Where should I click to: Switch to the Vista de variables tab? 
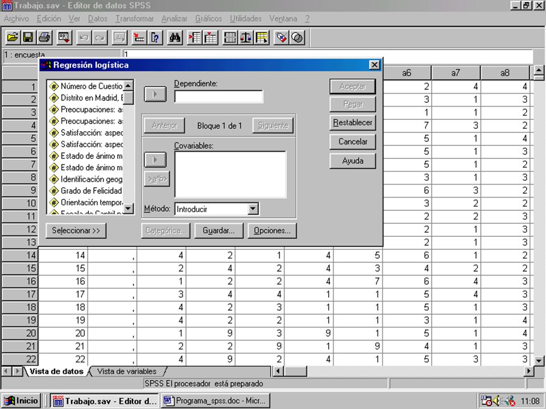tap(127, 372)
